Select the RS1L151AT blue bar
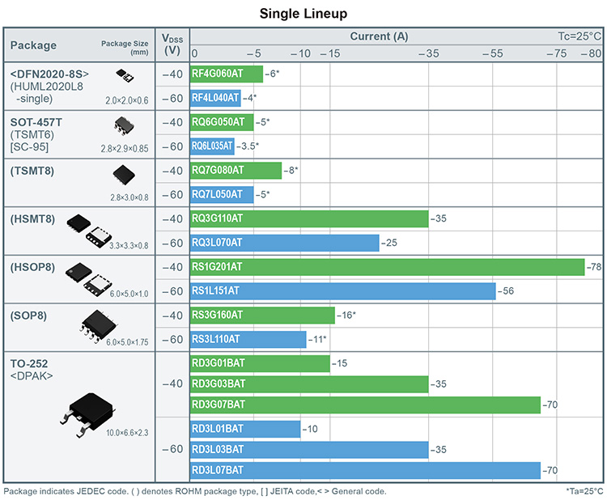The width and height of the screenshot is (607, 500). 342,291
